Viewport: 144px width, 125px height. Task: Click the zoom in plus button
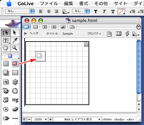(51, 119)
